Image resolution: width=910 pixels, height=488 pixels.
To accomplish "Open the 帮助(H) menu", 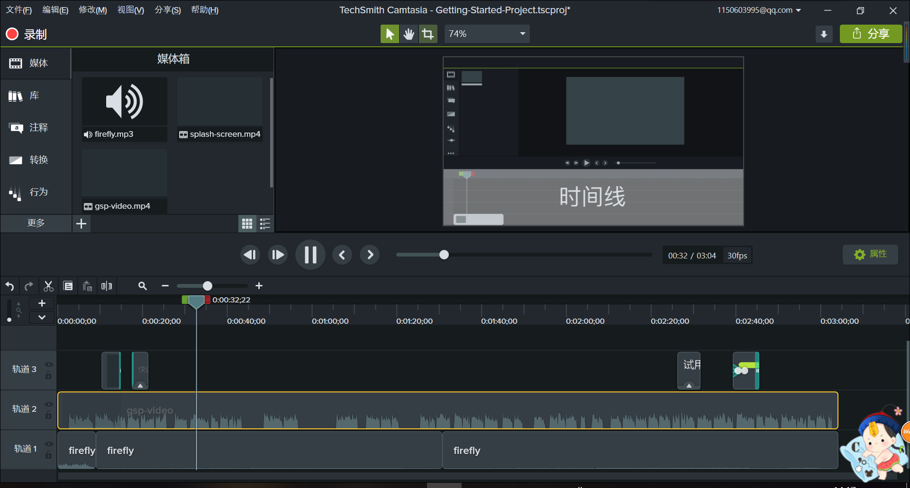I will point(205,10).
